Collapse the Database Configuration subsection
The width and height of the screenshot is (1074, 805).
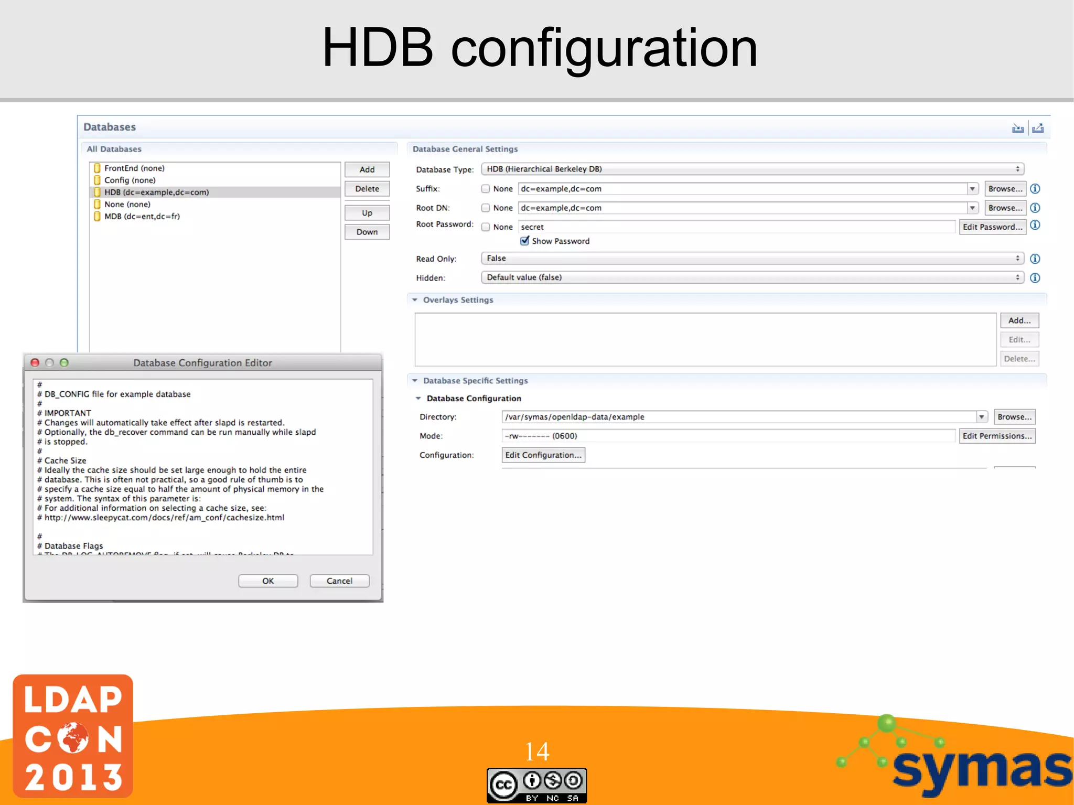click(x=418, y=399)
